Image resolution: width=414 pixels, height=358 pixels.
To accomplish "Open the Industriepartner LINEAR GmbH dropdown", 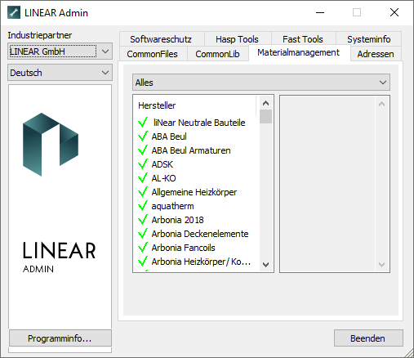I will click(60, 51).
